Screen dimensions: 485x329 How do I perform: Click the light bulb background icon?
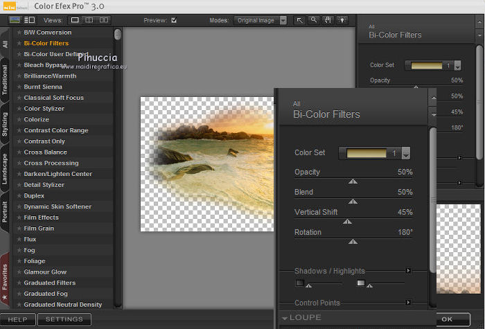pos(342,21)
